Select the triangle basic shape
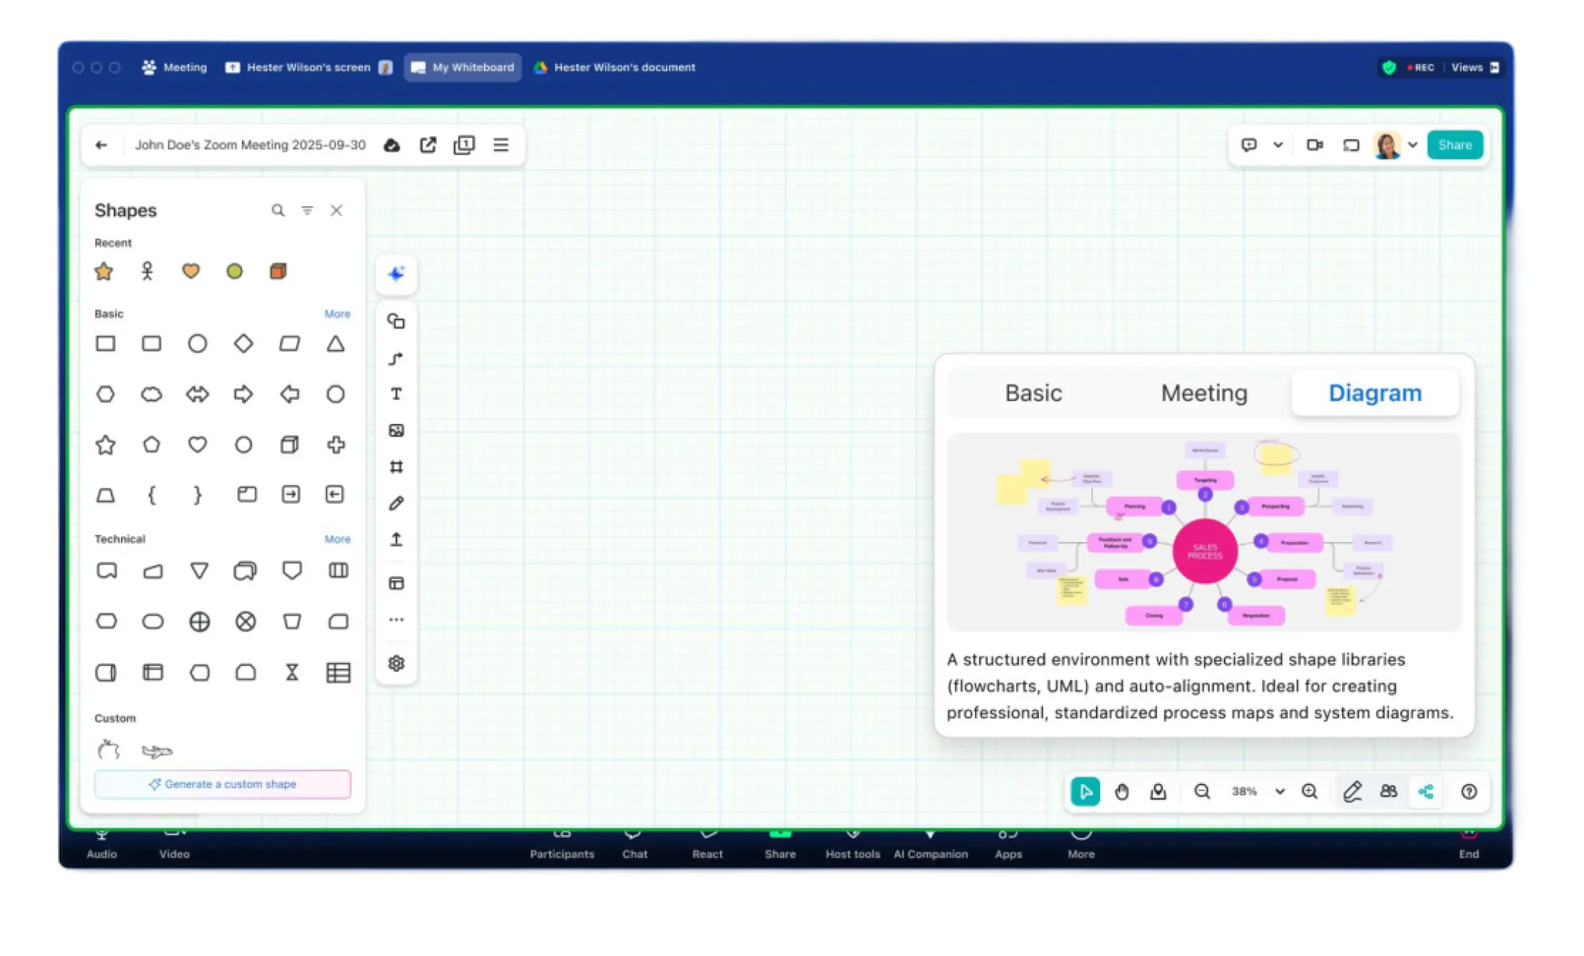This screenshot has width=1584, height=956. click(335, 343)
